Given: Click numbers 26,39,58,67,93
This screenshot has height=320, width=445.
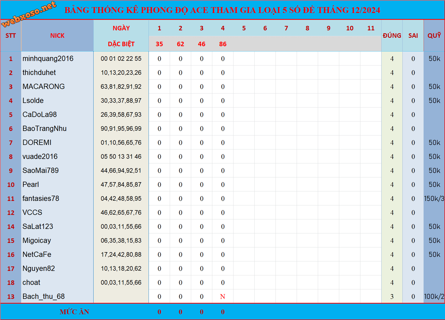Looking at the screenshot, I should [x=121, y=115].
